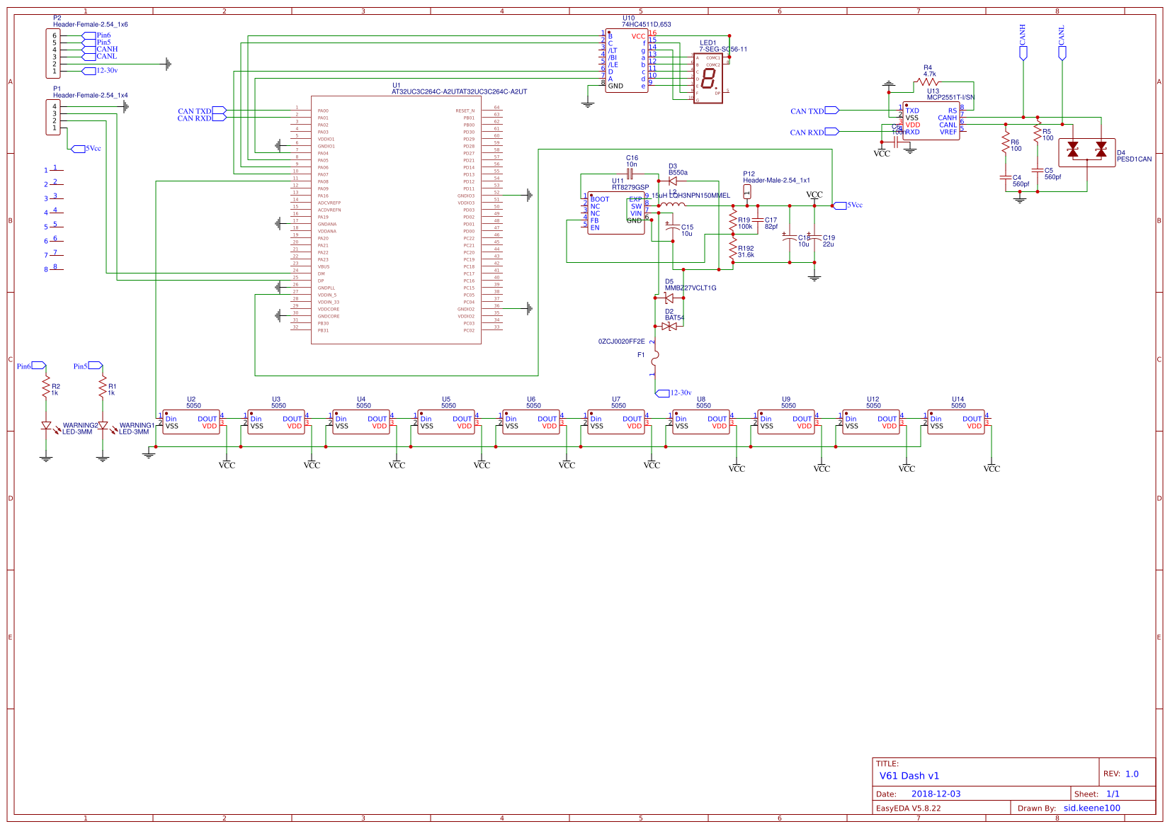
Task: Select the 5050 LED labeled U2
Action: pyautogui.click(x=190, y=422)
